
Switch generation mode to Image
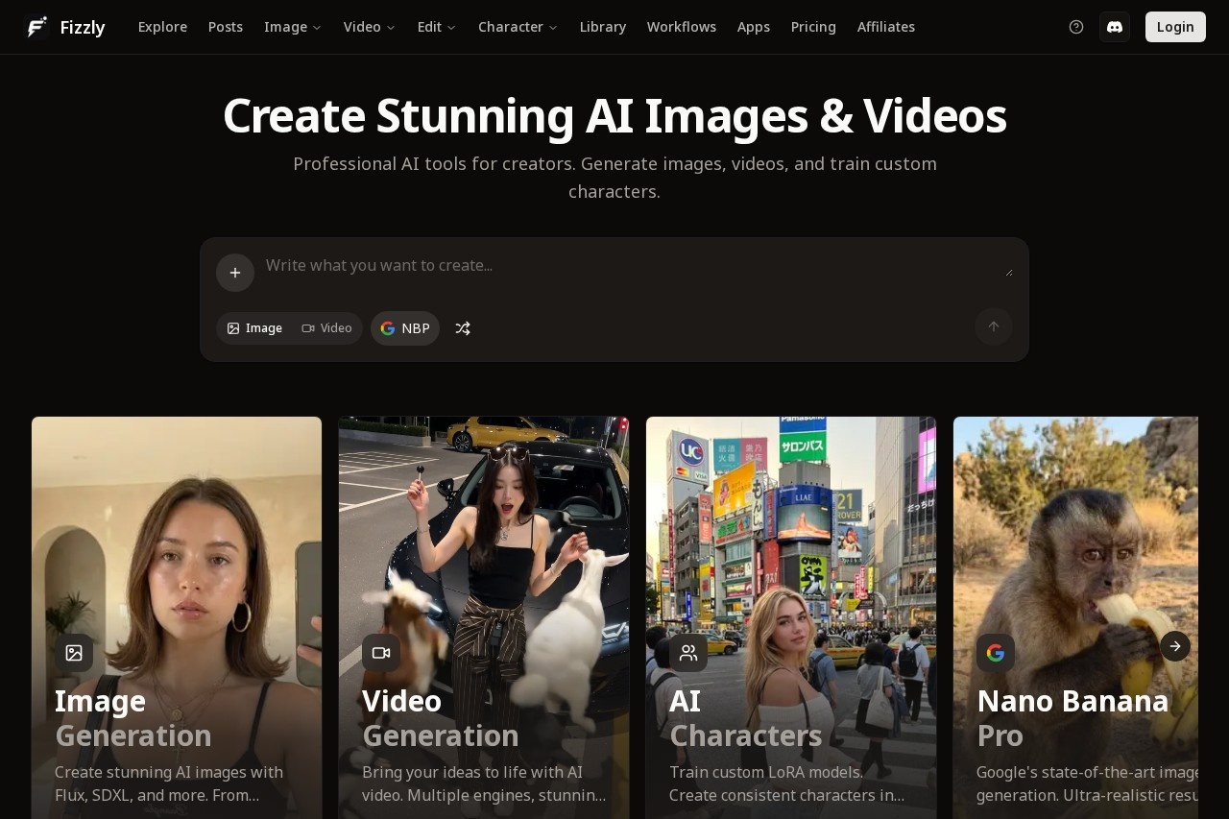[x=255, y=328]
